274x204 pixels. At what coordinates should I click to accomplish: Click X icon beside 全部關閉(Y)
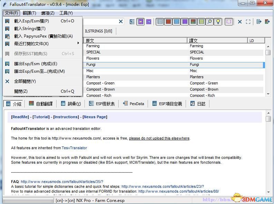coord(7,81)
